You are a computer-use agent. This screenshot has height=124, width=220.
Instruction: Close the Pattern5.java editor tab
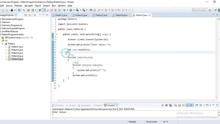150,15
